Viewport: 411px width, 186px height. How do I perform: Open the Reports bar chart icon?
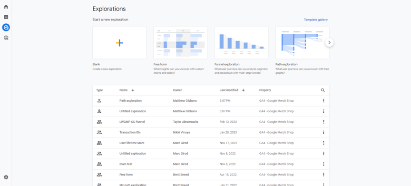click(x=6, y=17)
